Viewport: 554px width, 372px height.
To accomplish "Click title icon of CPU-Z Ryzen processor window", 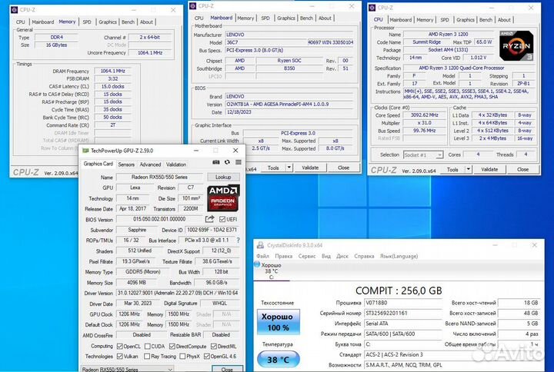I will 372,8.
